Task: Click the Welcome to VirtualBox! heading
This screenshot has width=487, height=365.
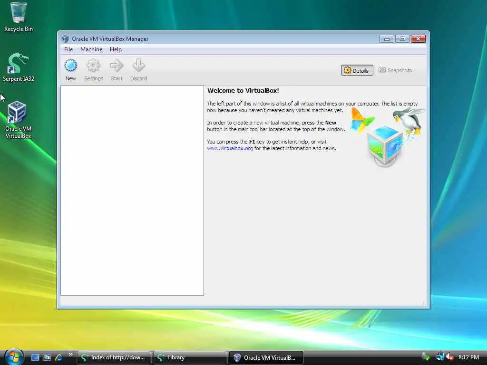Action: click(x=243, y=91)
